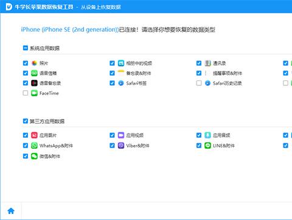This screenshot has height=220, width=292.
Task: Uncheck the App Photos (应用图片) checkbox
Action: click(x=26, y=135)
